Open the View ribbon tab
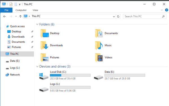The height and width of the screenshot is (106, 169). tap(35, 10)
